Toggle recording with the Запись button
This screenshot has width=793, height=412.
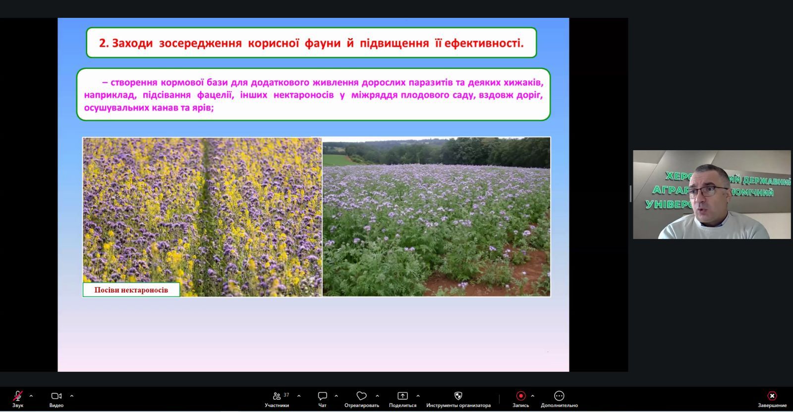coord(520,396)
